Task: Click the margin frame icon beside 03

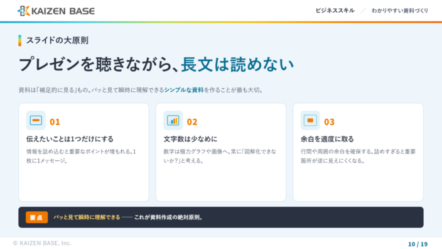Action: (x=310, y=120)
